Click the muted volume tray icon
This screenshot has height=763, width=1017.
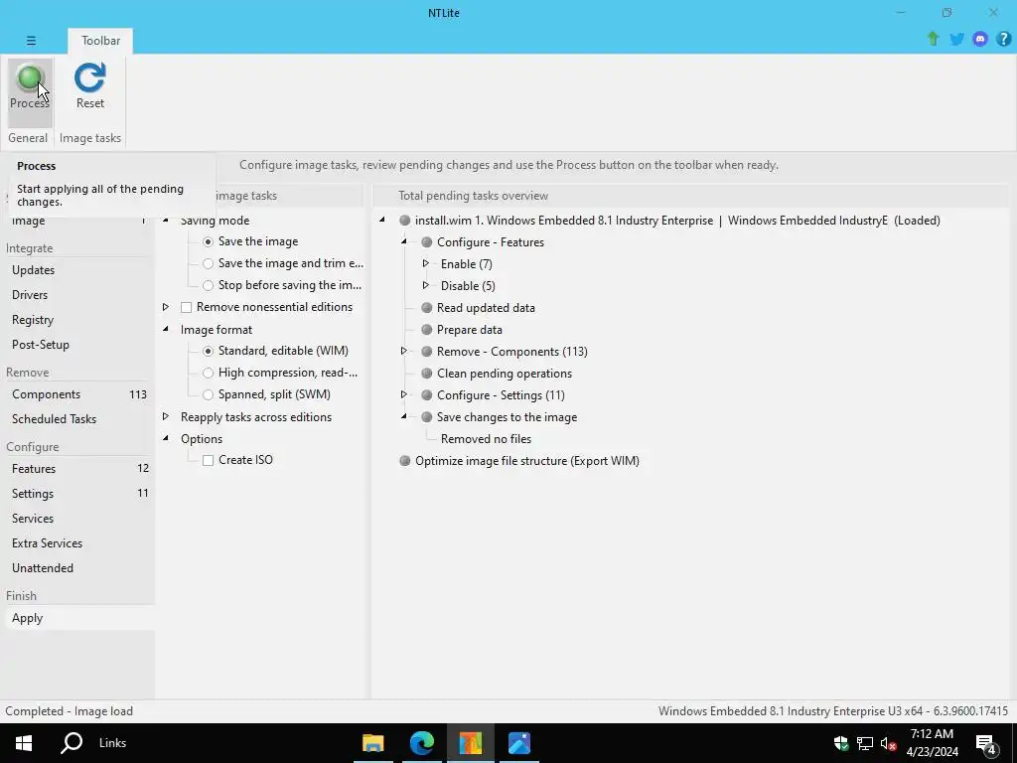[x=888, y=743]
